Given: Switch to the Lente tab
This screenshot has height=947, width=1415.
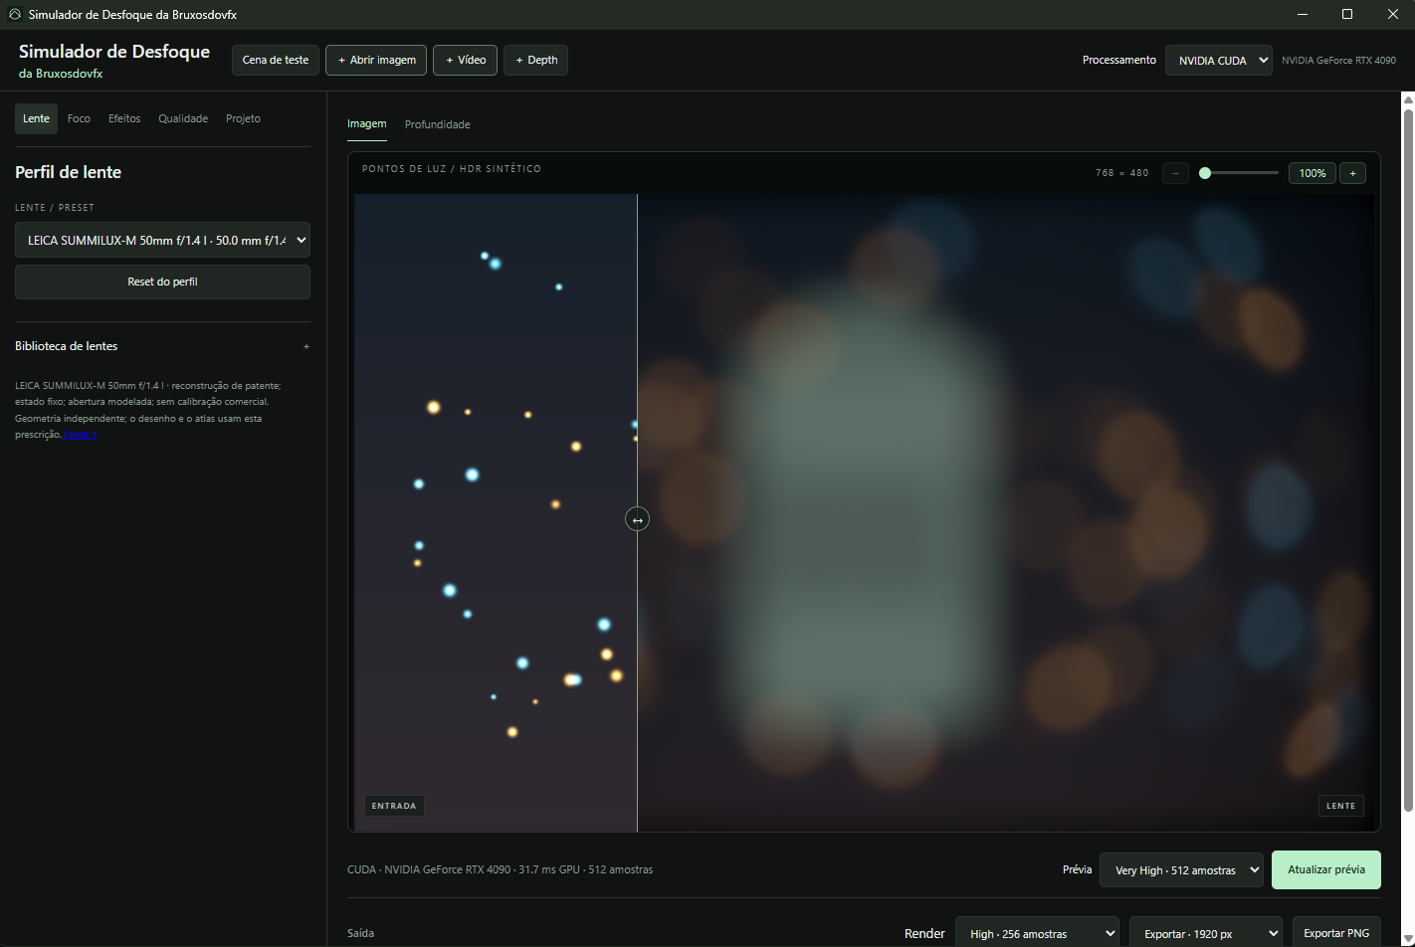Looking at the screenshot, I should pos(36,118).
